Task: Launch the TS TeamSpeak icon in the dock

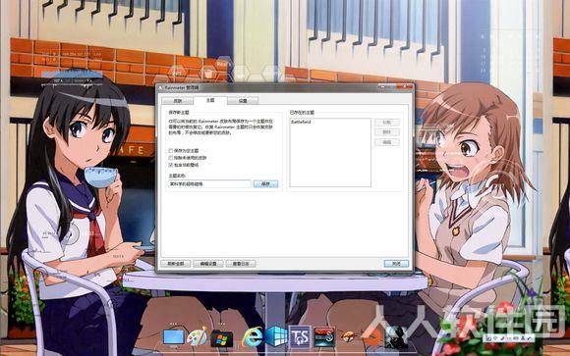Action: pos(300,336)
